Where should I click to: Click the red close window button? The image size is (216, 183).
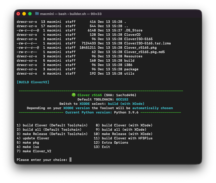pyautogui.click(x=18, y=14)
